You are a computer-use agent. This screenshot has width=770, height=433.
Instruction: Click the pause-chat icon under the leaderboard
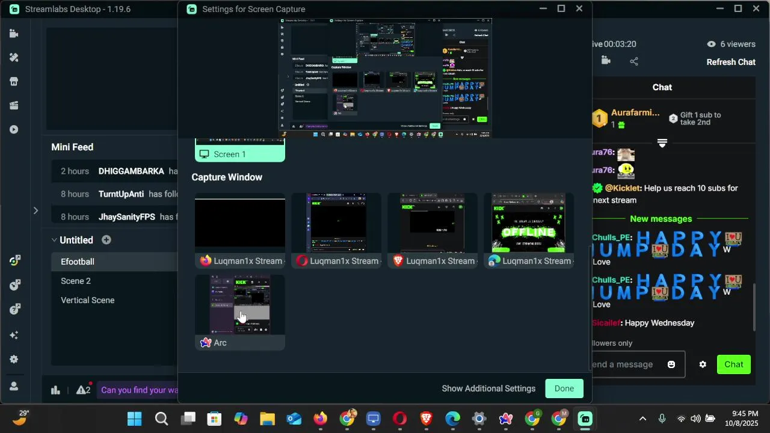point(662,143)
